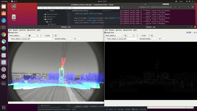Screen dimensions: 197x111
Task: Open the Terminal icon in dock
Action: [4, 27]
